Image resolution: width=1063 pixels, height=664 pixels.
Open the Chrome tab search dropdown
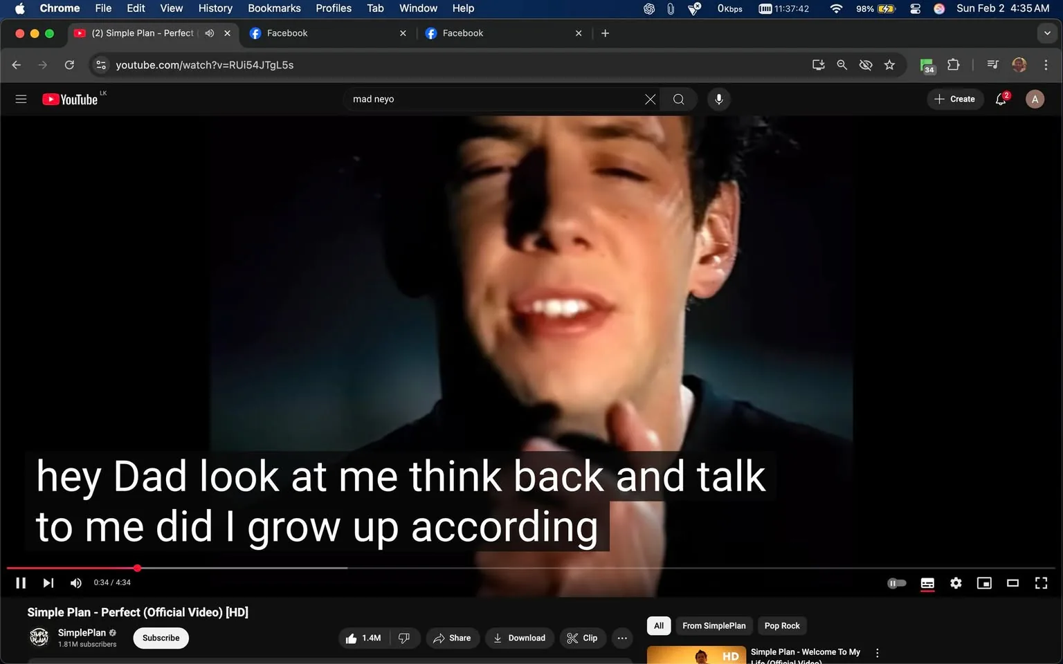(x=1046, y=33)
